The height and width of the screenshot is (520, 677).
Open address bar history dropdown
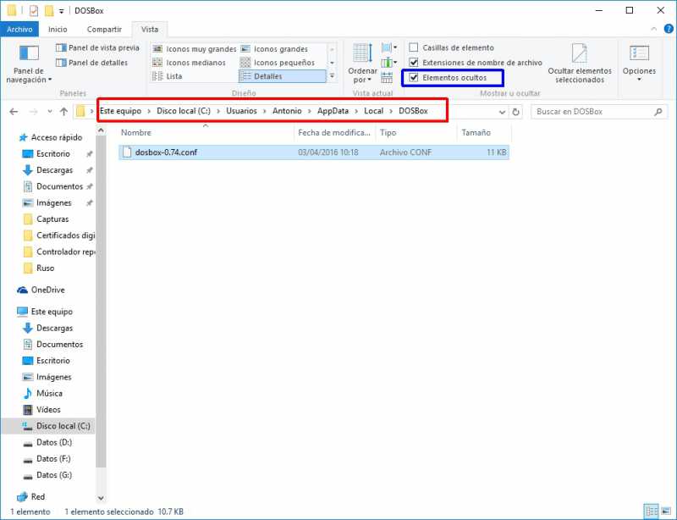click(502, 112)
